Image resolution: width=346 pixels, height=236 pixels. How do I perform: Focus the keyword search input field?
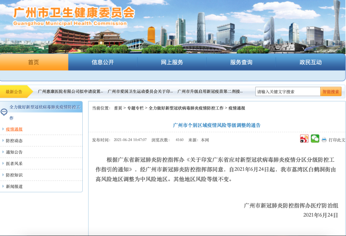[288, 91]
